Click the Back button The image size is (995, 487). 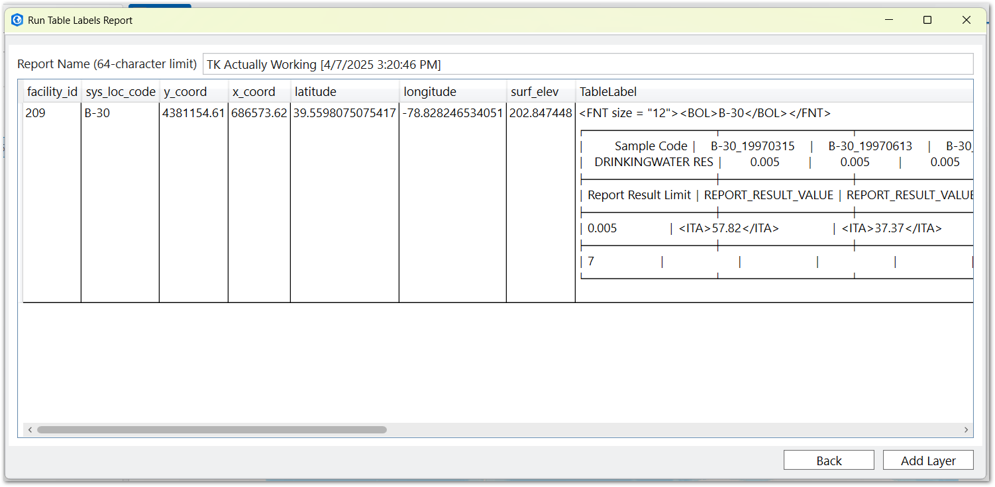(829, 460)
